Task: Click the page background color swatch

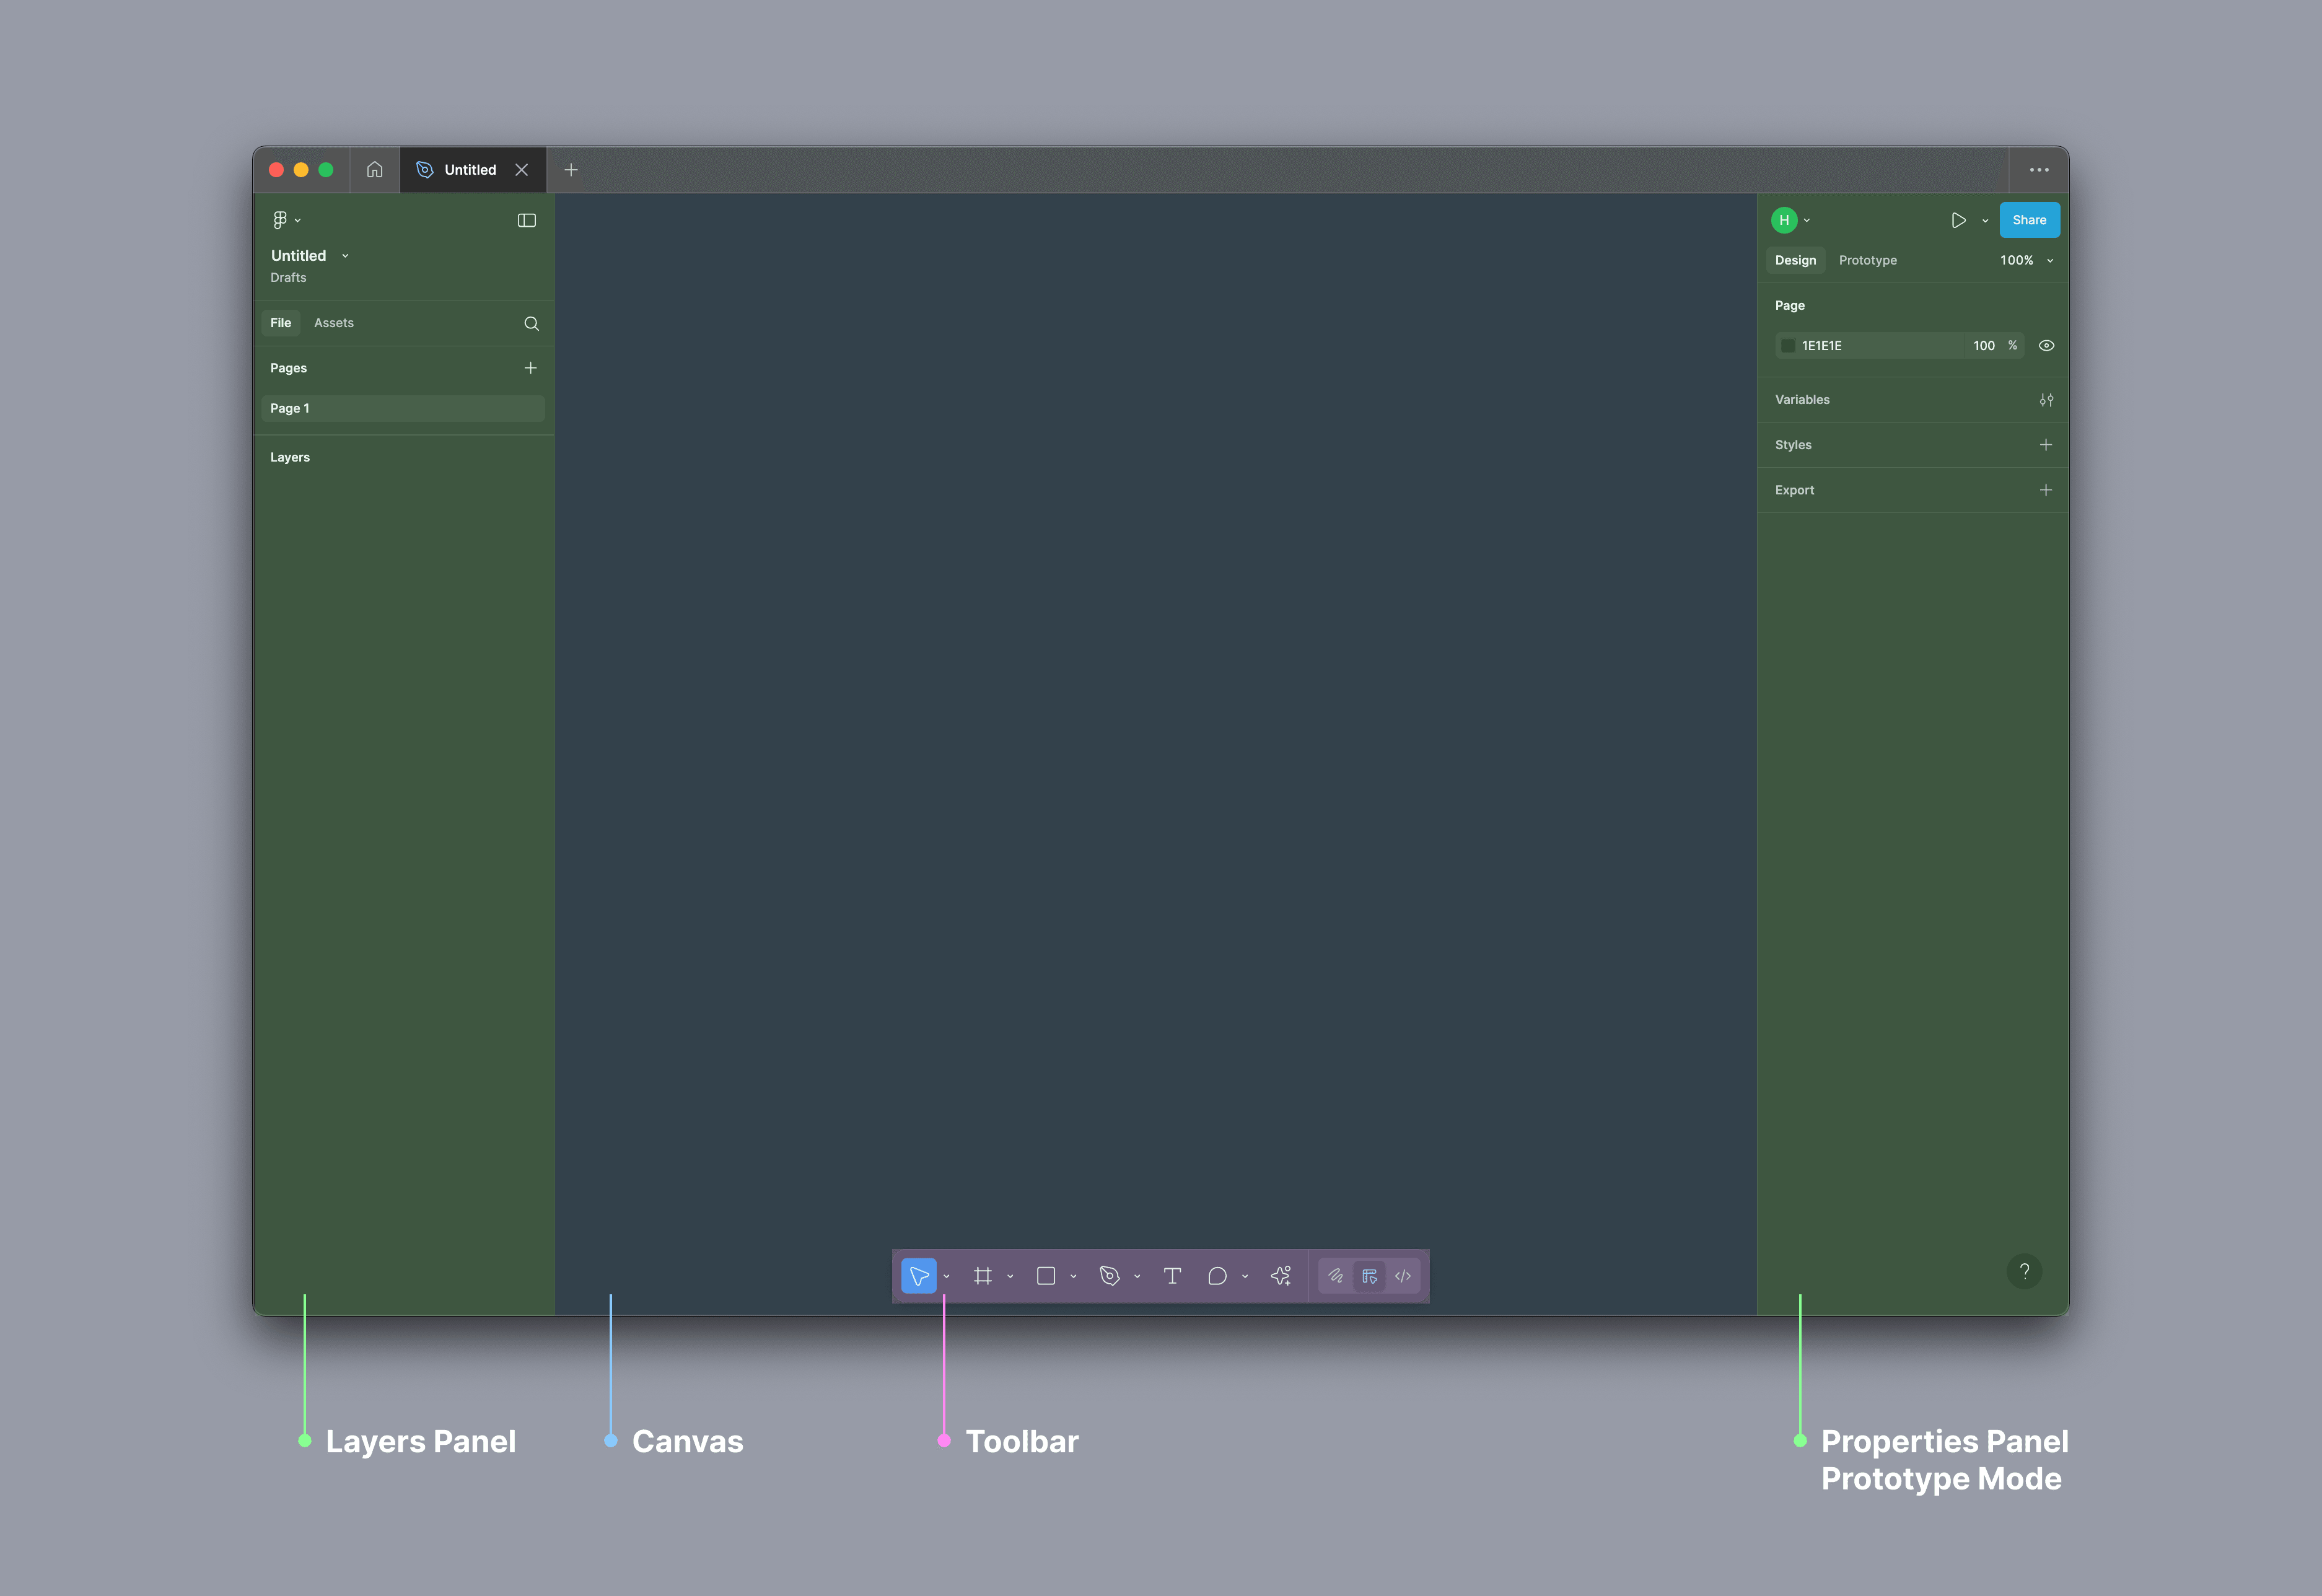Action: pos(1788,346)
